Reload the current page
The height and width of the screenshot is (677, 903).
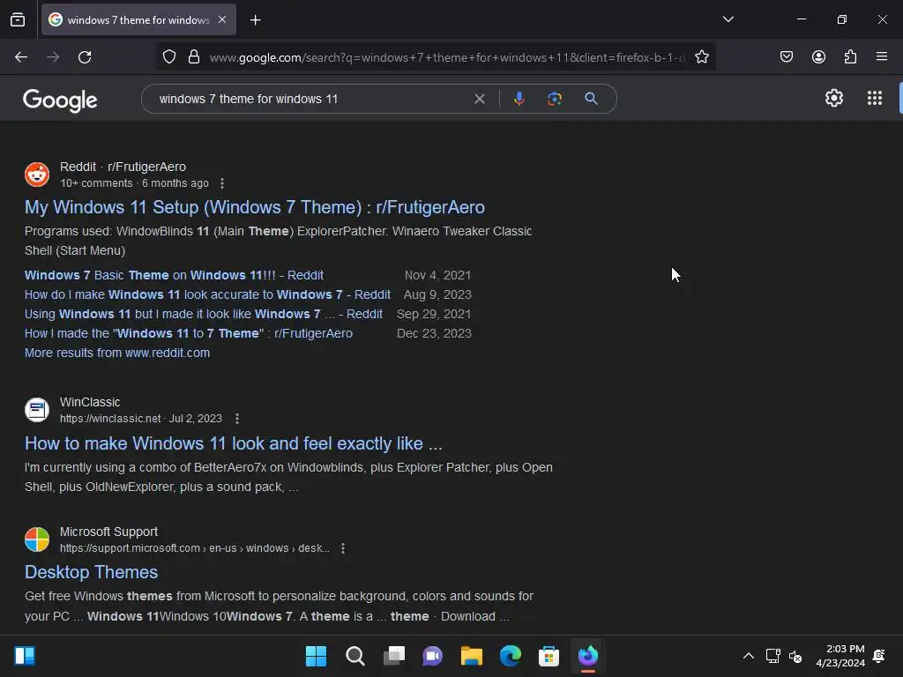tap(85, 57)
